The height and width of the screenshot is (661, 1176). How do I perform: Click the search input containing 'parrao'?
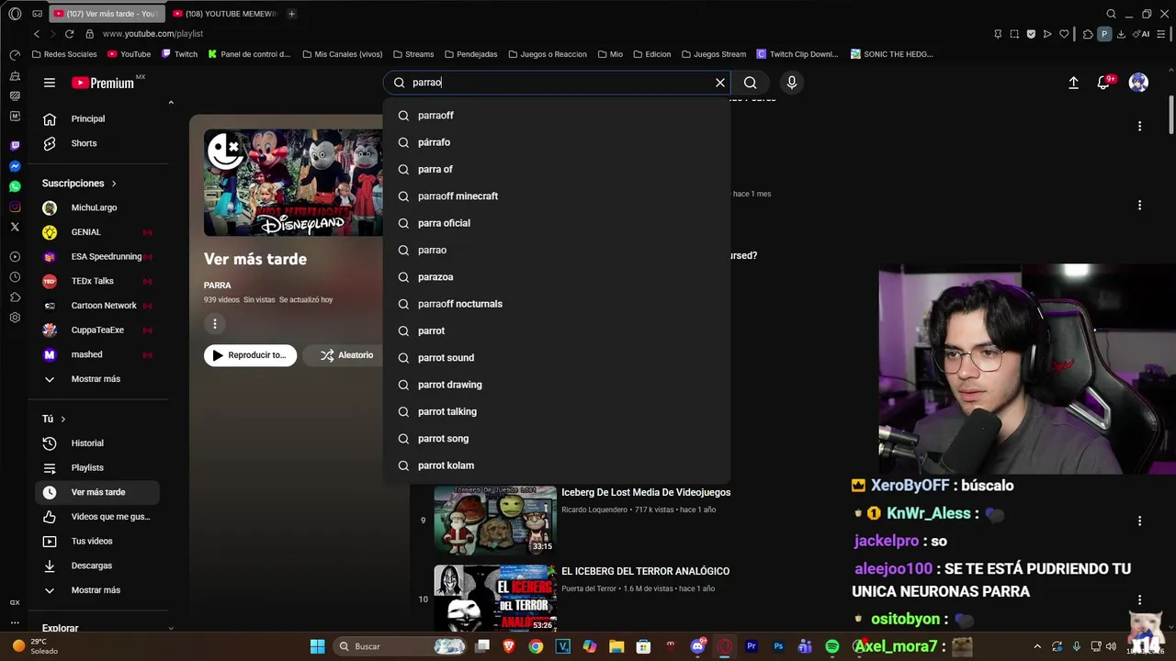(x=558, y=83)
